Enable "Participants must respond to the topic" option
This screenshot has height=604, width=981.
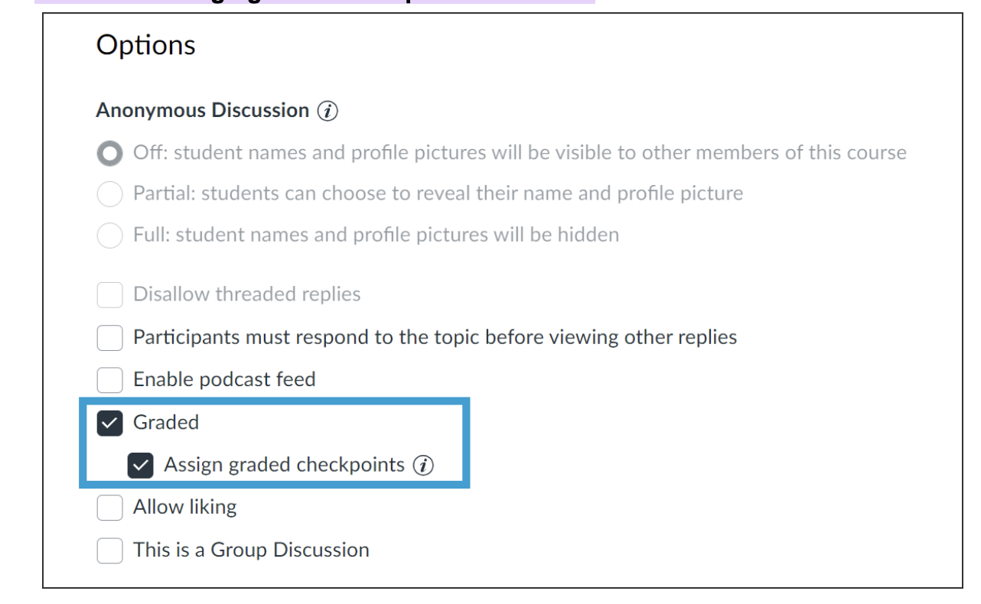coord(109,337)
